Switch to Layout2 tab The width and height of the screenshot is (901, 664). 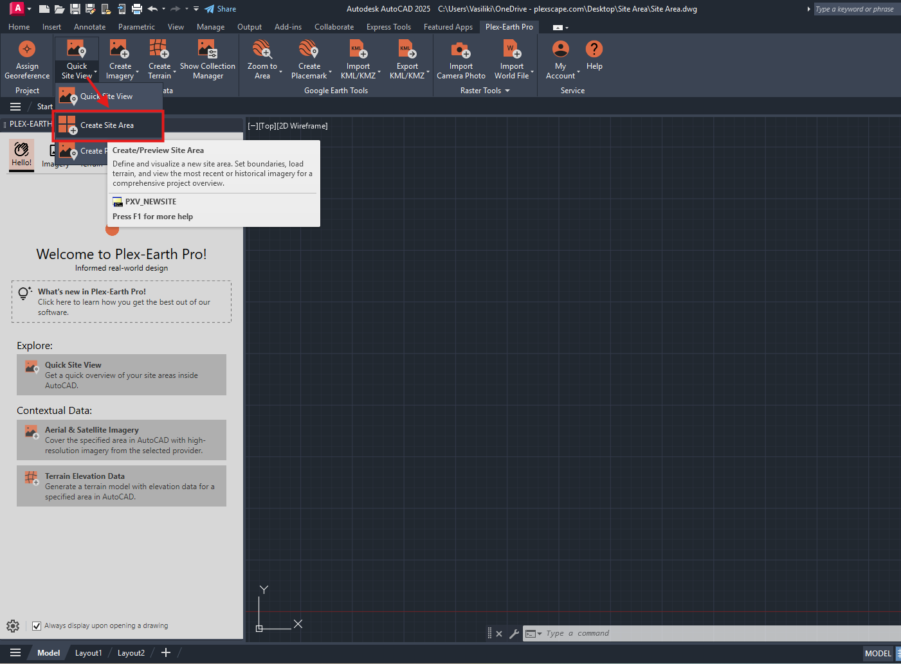pyautogui.click(x=131, y=653)
